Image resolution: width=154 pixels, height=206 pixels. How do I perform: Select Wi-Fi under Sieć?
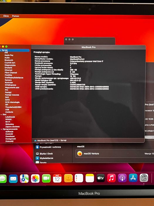coord(8,122)
